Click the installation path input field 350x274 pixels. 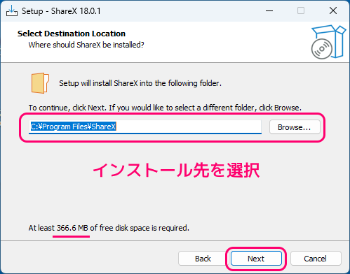(x=145, y=127)
